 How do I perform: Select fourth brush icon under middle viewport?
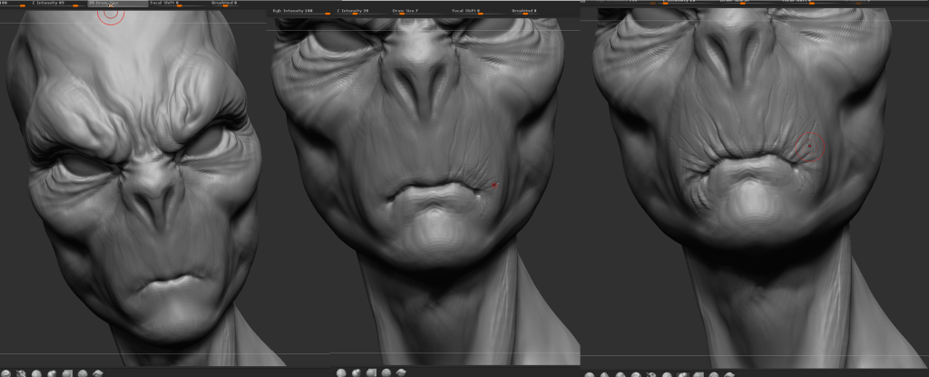coord(386,372)
